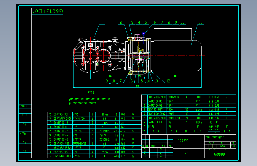Click the 65Mn material cell in row 5
The width and height of the screenshot is (257, 166).
(x=199, y=110)
